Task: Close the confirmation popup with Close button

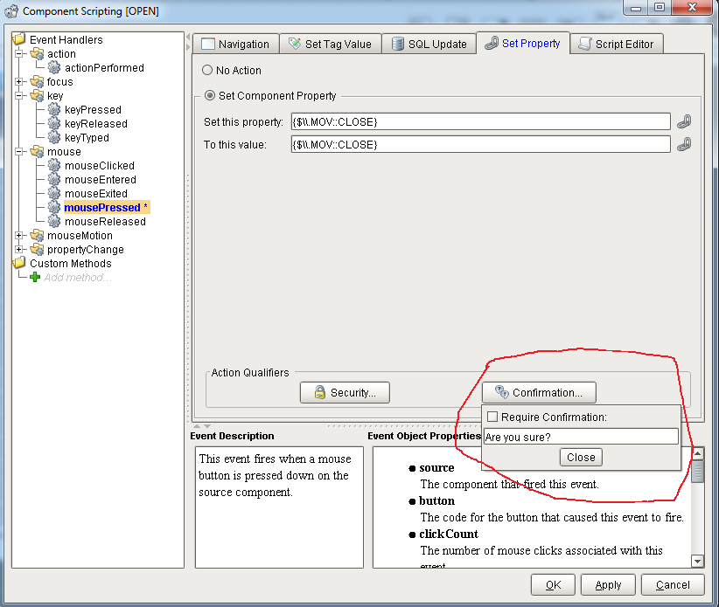Action: pos(581,457)
